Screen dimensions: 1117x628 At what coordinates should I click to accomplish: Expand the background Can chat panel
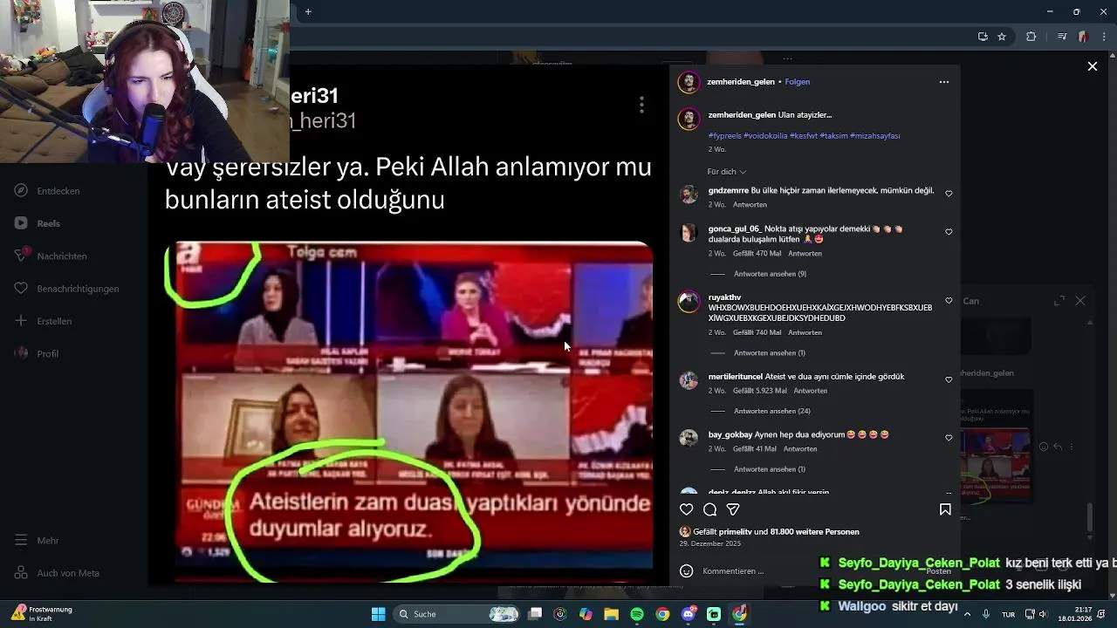click(1059, 301)
